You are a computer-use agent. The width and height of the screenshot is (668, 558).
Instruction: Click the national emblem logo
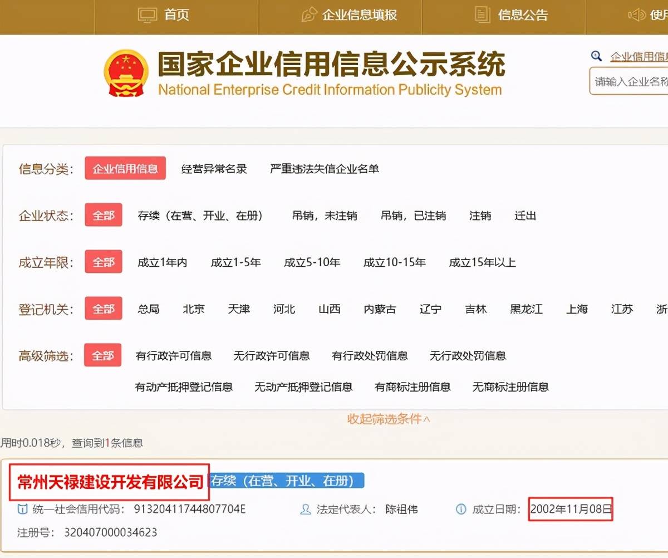pyautogui.click(x=126, y=73)
